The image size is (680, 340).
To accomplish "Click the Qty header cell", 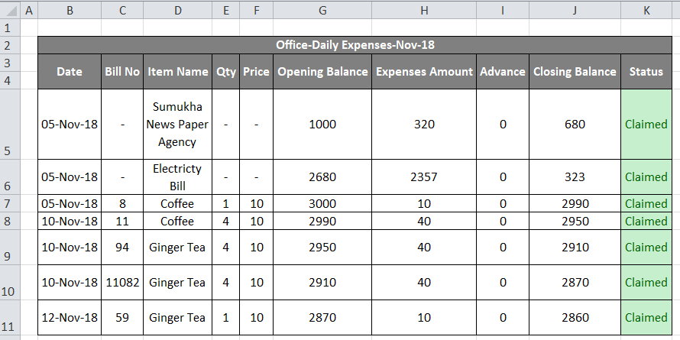I will pyautogui.click(x=226, y=72).
